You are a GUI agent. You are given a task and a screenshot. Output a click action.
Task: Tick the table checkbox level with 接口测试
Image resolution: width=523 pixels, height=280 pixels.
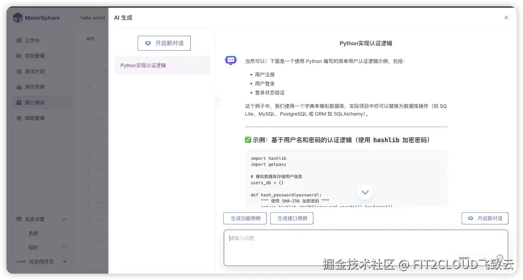pos(100,103)
